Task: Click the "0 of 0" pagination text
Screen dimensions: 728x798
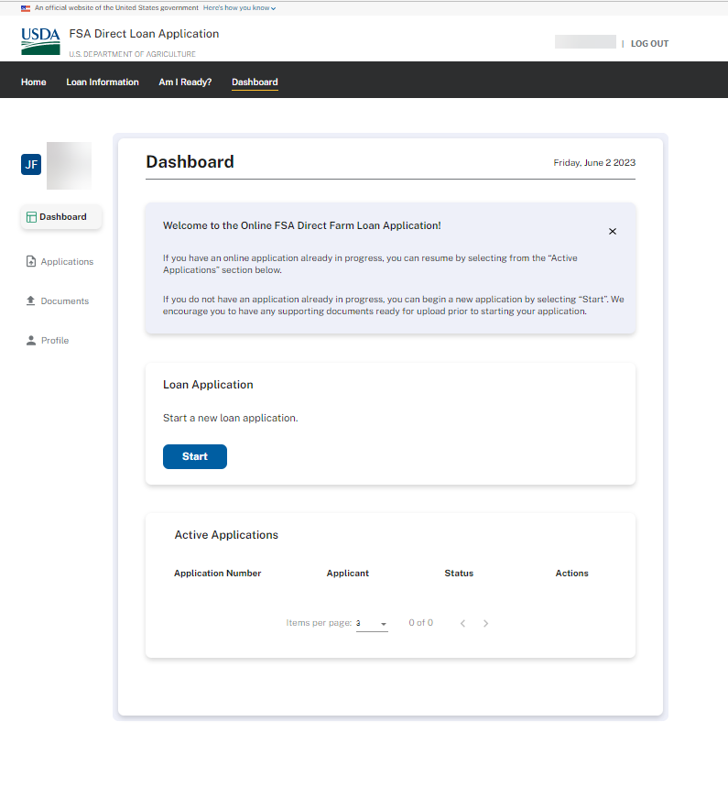Action: [420, 623]
